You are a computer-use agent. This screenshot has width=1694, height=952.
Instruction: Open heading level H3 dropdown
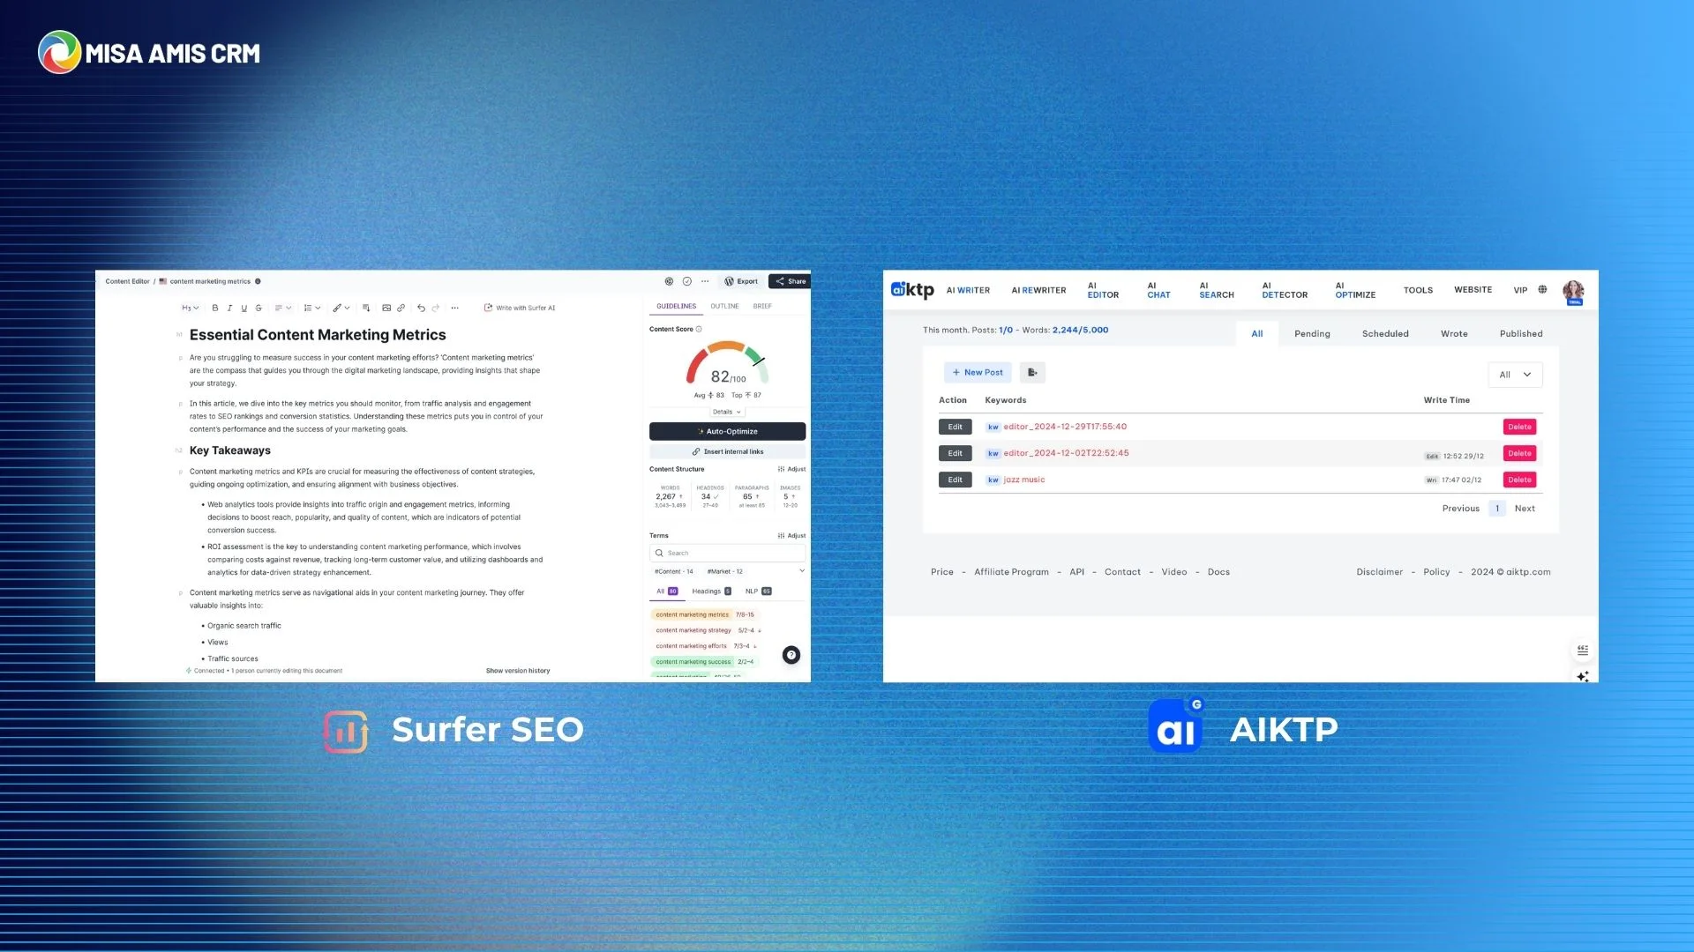pos(190,309)
